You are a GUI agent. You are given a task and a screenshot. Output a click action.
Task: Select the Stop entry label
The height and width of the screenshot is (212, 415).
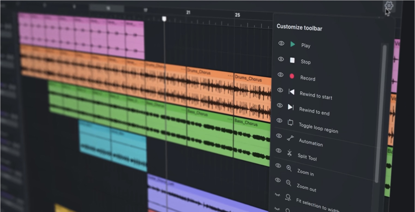305,62
